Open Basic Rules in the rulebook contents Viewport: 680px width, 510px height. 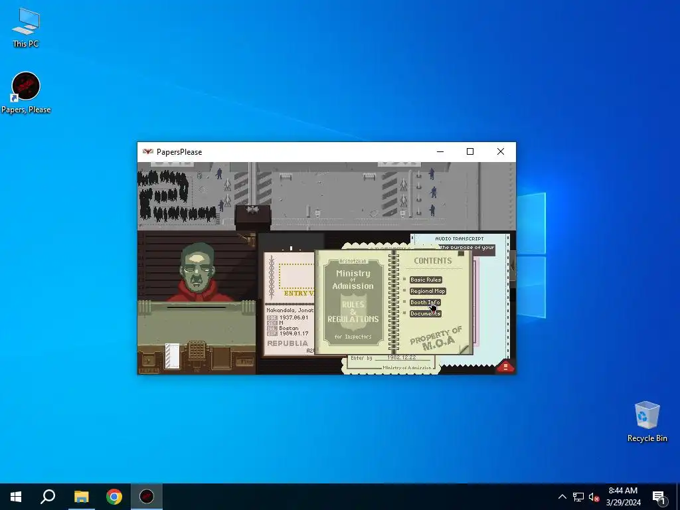pos(426,280)
